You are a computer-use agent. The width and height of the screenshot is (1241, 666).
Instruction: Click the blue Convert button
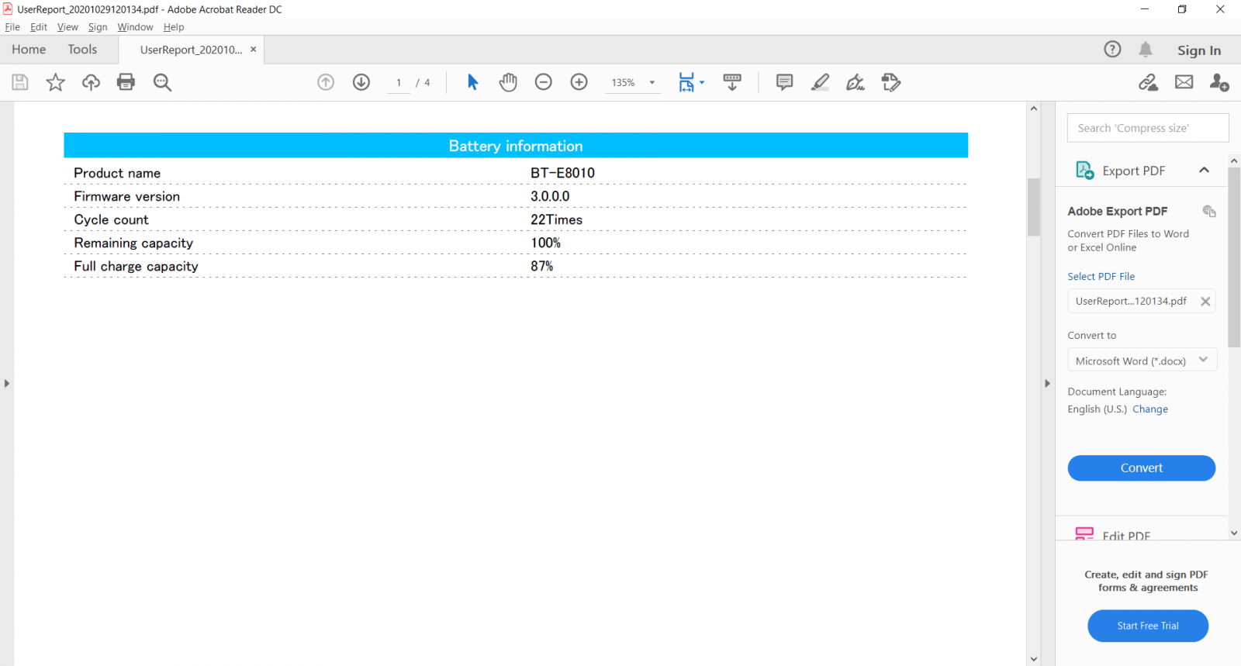click(x=1141, y=468)
